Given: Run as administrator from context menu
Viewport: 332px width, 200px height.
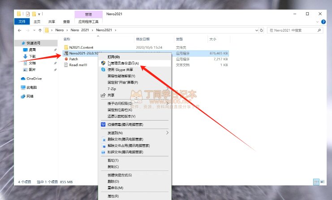Looking at the screenshot, I should 135,63.
